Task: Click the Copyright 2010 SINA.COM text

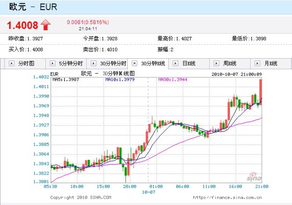Action: tap(81, 197)
